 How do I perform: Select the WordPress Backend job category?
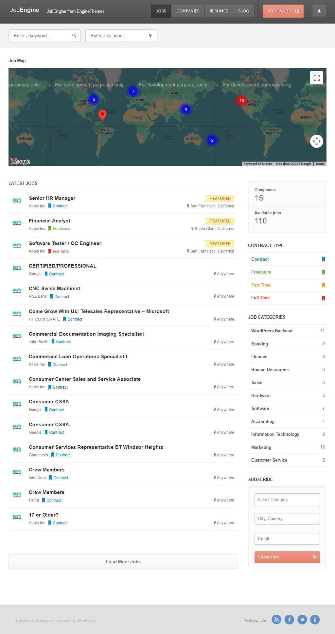272,331
